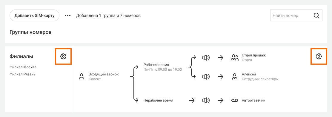Click the Входящий звонок client icon
Image resolution: width=332 pixels, height=117 pixels.
coord(82,77)
